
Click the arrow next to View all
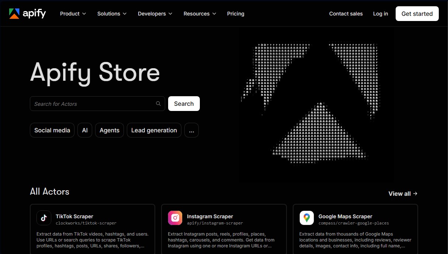click(x=415, y=194)
